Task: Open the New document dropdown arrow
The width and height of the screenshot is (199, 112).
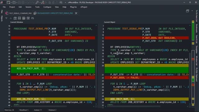Action: (11, 2)
